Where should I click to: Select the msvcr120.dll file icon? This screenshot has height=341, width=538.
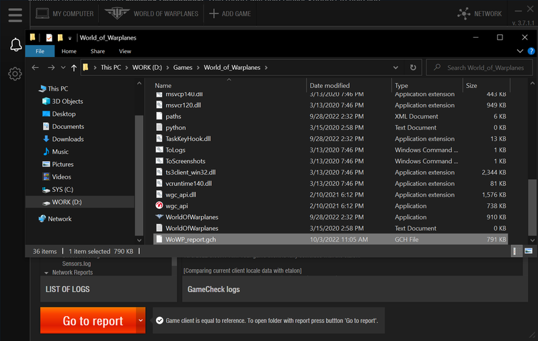pyautogui.click(x=159, y=105)
